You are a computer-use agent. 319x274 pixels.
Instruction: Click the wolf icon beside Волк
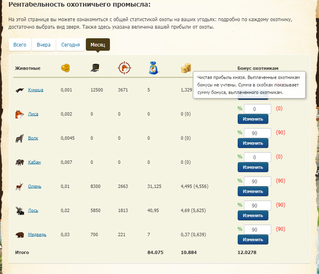click(x=19, y=138)
